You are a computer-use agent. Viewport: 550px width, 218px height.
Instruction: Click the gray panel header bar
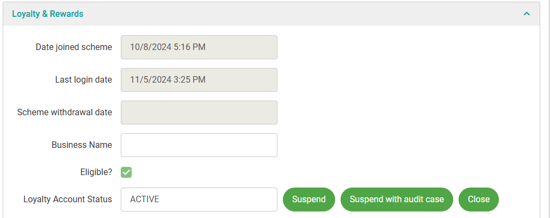point(299,14)
